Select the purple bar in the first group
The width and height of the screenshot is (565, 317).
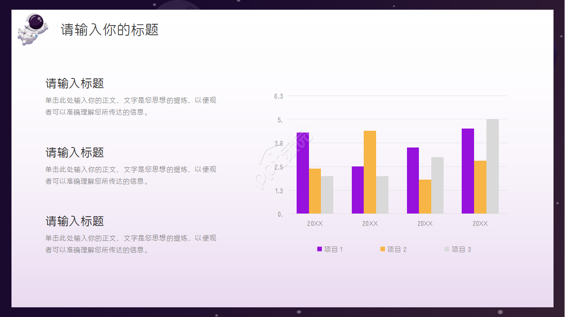(x=302, y=173)
